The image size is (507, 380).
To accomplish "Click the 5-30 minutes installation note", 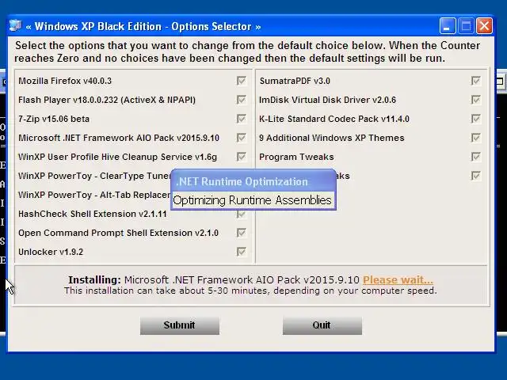I will pyautogui.click(x=250, y=291).
